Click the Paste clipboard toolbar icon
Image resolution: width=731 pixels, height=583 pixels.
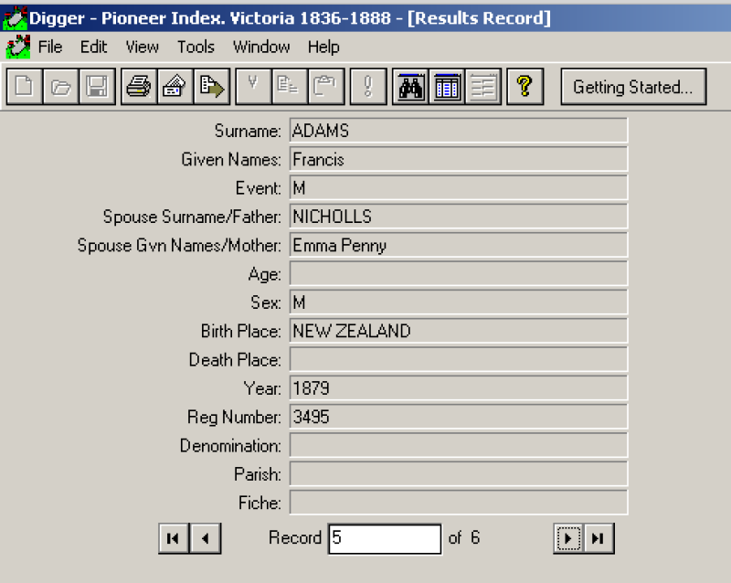(326, 86)
